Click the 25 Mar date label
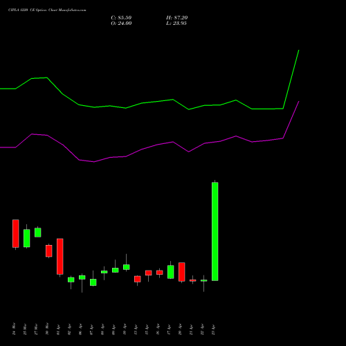Viewport: 346px width, 346px height. pos(26,329)
